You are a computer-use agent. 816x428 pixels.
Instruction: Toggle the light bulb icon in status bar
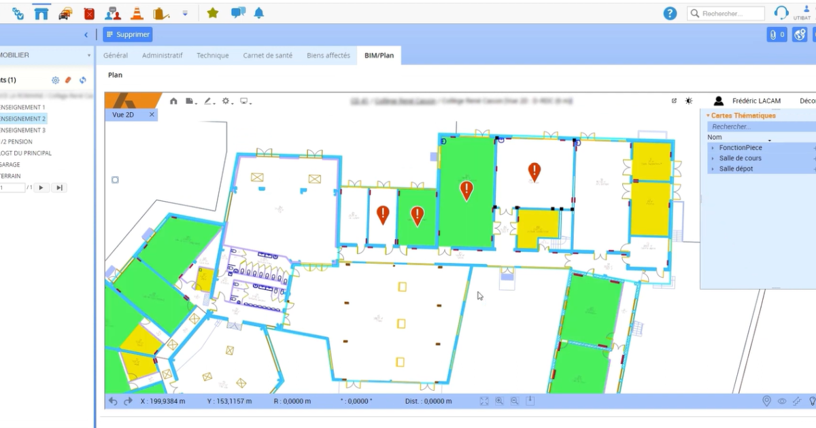tap(811, 402)
